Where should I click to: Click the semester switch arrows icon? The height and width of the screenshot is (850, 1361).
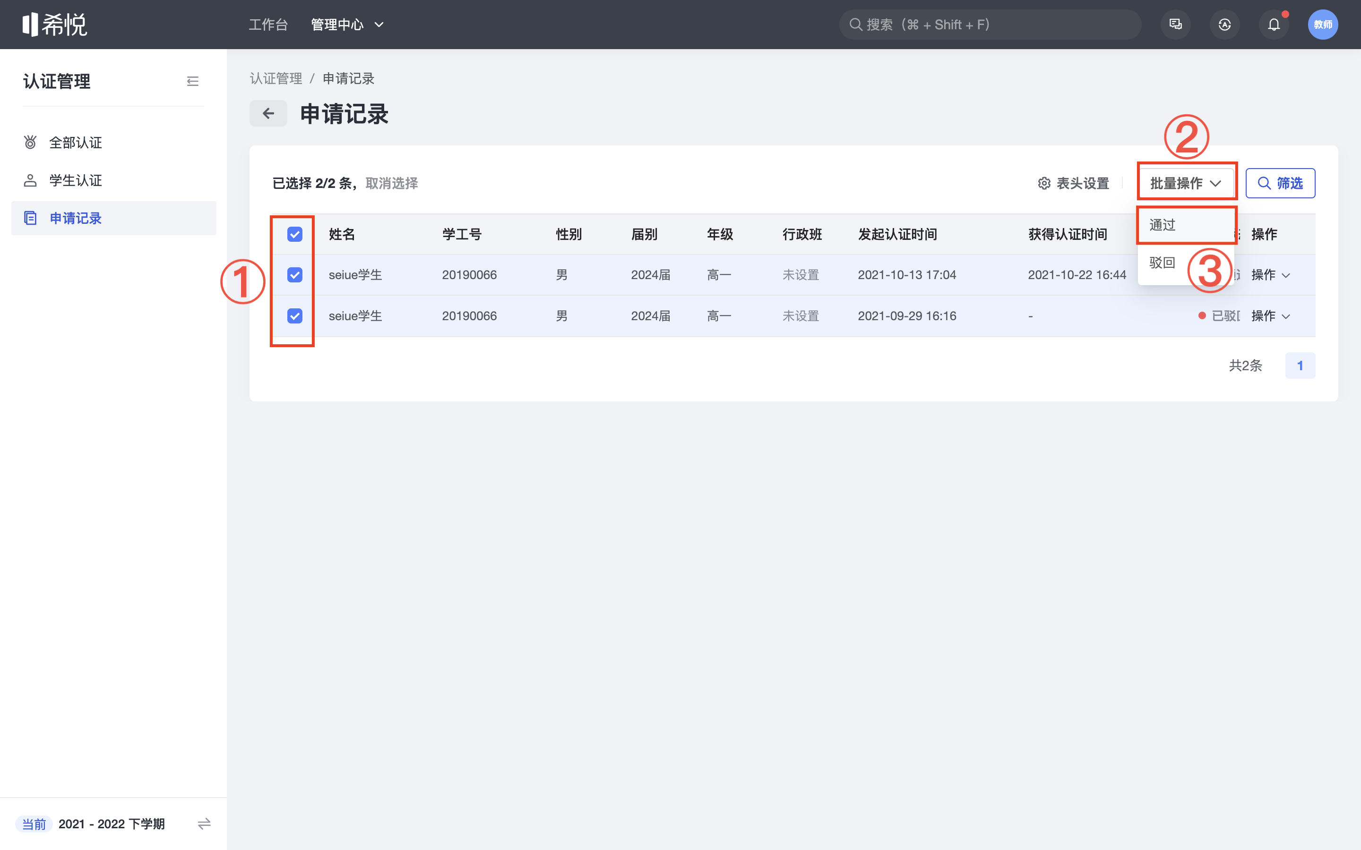[x=204, y=824]
